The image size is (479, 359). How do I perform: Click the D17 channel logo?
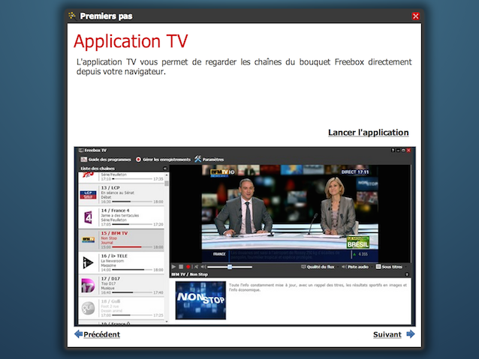tap(89, 286)
